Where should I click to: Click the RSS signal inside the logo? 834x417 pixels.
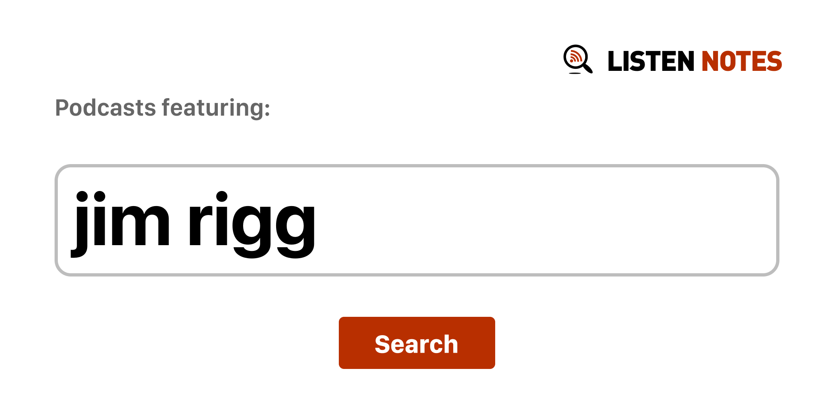point(575,57)
